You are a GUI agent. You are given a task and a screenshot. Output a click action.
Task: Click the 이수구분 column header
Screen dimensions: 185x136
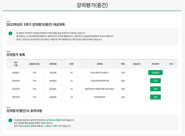[16, 64]
